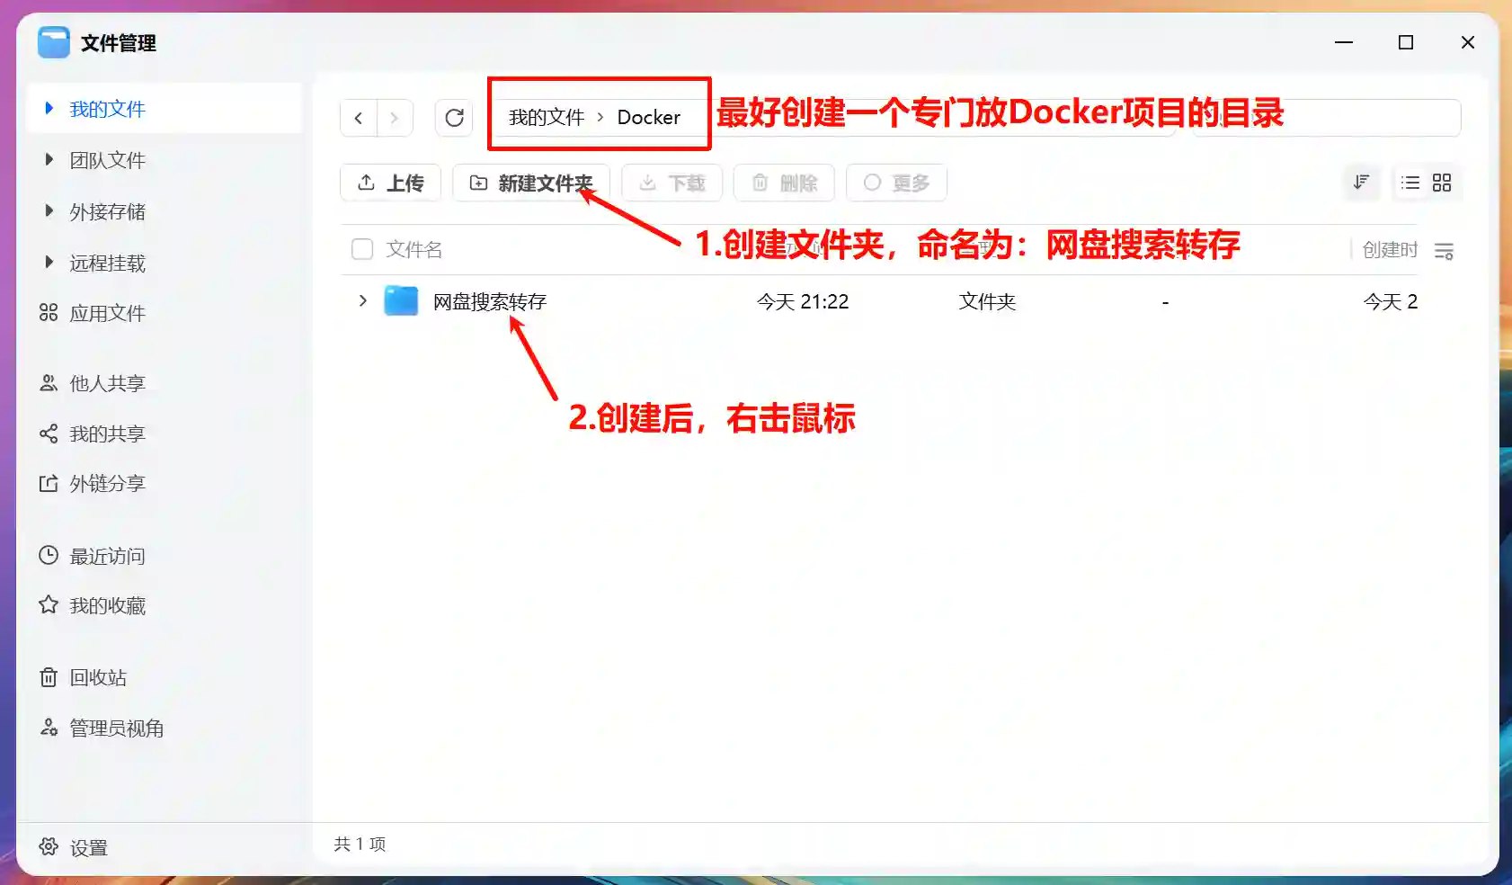
Task: Open 最近访问 in the sidebar
Action: pyautogui.click(x=106, y=556)
